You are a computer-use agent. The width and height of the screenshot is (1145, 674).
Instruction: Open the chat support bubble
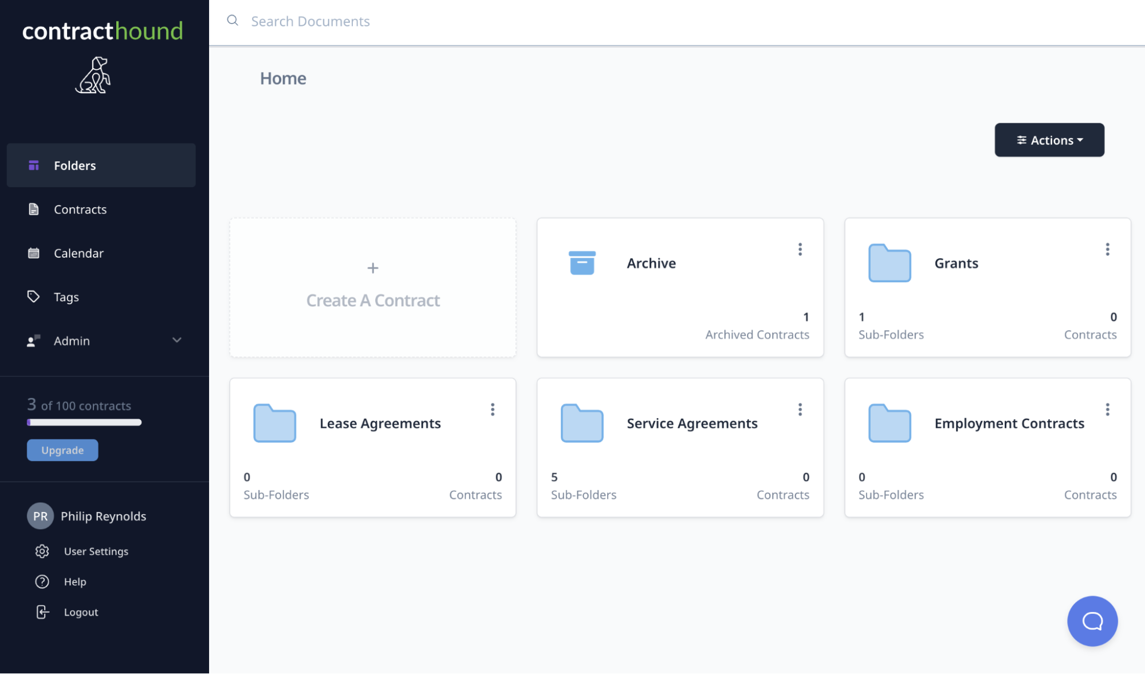point(1092,621)
